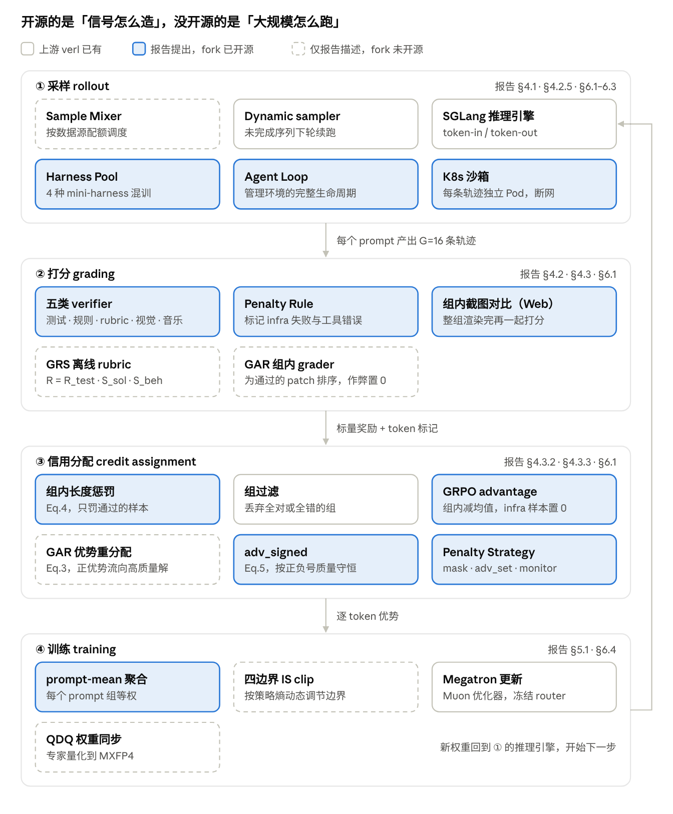The width and height of the screenshot is (673, 814).
Task: Open the Penalty Strategy card
Action: click(524, 560)
